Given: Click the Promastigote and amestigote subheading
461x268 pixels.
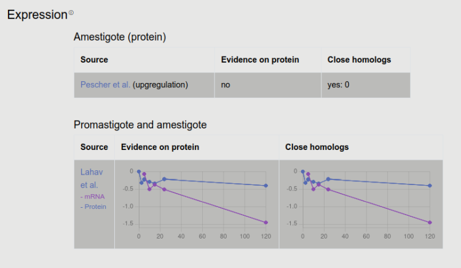Looking at the screenshot, I should 140,125.
